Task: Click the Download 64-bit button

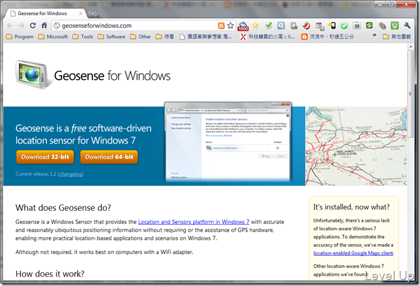Action: pyautogui.click(x=109, y=157)
